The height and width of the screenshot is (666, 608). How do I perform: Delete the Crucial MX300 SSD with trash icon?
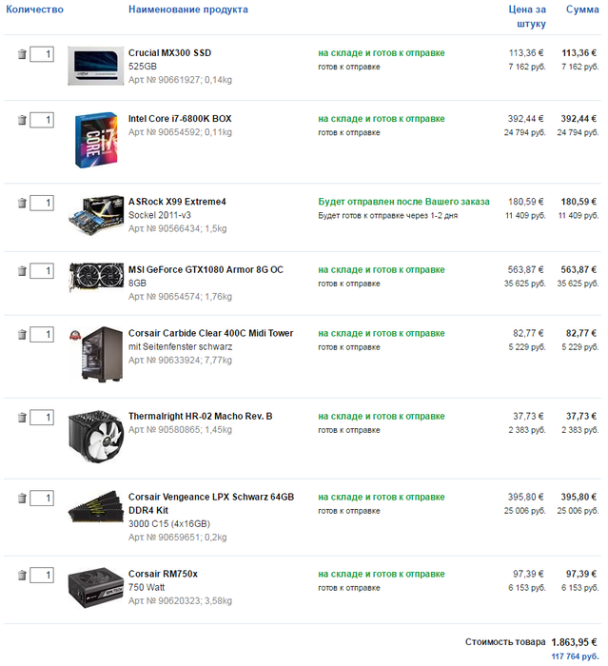pos(22,55)
